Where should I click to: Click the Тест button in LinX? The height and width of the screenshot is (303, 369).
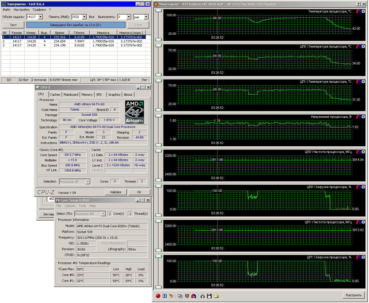13,25
